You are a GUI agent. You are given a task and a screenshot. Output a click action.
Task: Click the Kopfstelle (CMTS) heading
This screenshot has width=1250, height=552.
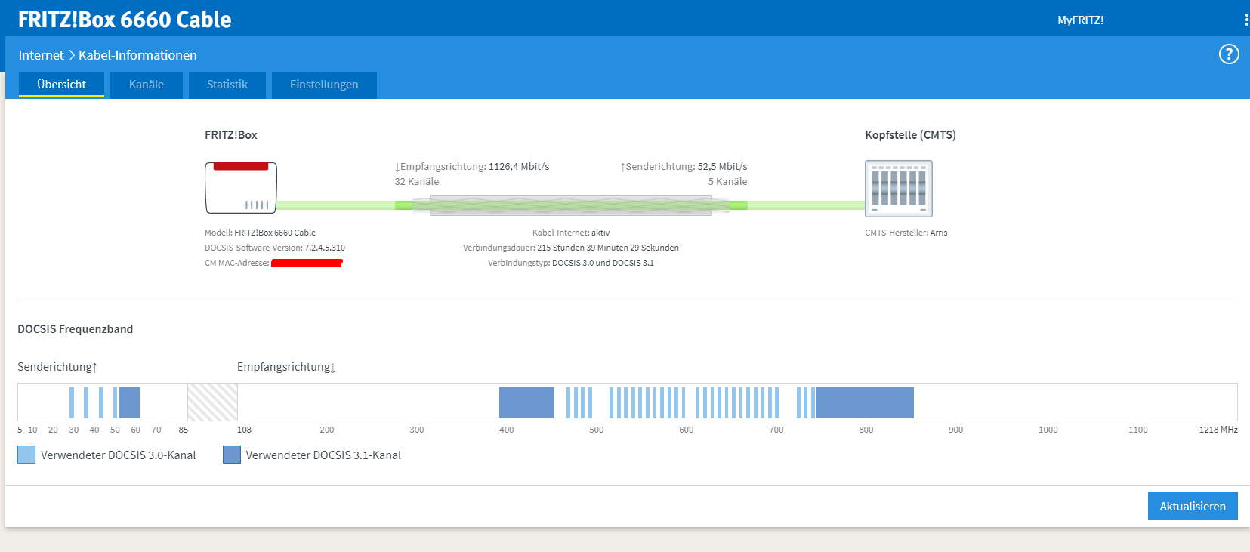[910, 135]
